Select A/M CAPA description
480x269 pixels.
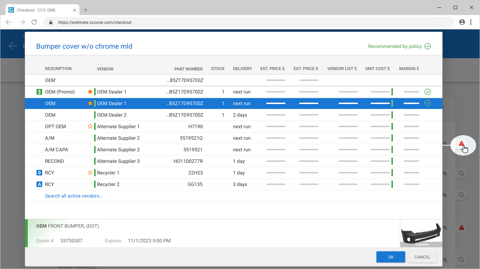(57, 150)
